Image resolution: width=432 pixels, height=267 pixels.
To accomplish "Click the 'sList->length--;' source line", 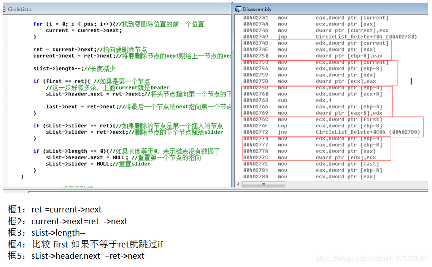I will click(x=74, y=68).
